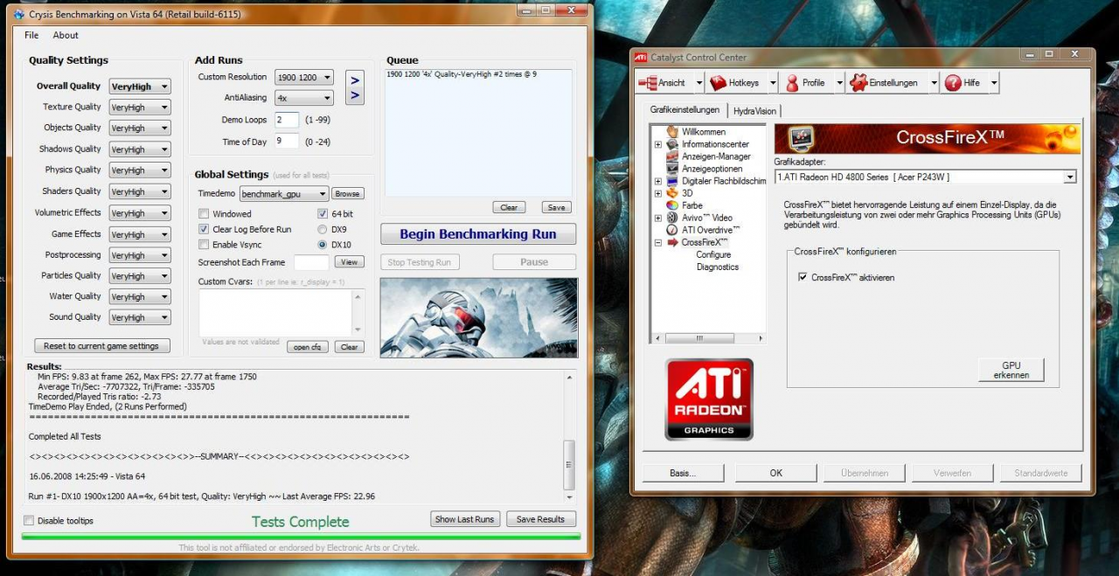Click the ATI Radeon Graphics logo
1119x576 pixels.
pos(709,399)
